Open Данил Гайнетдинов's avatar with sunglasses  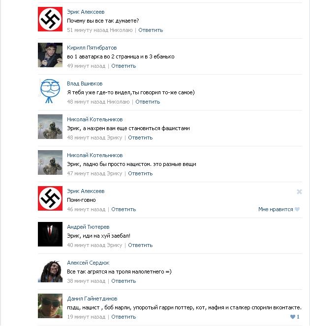(x=50, y=306)
